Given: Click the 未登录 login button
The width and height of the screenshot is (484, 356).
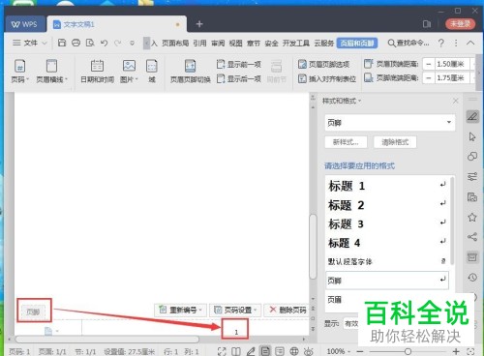Looking at the screenshot, I should (x=460, y=23).
